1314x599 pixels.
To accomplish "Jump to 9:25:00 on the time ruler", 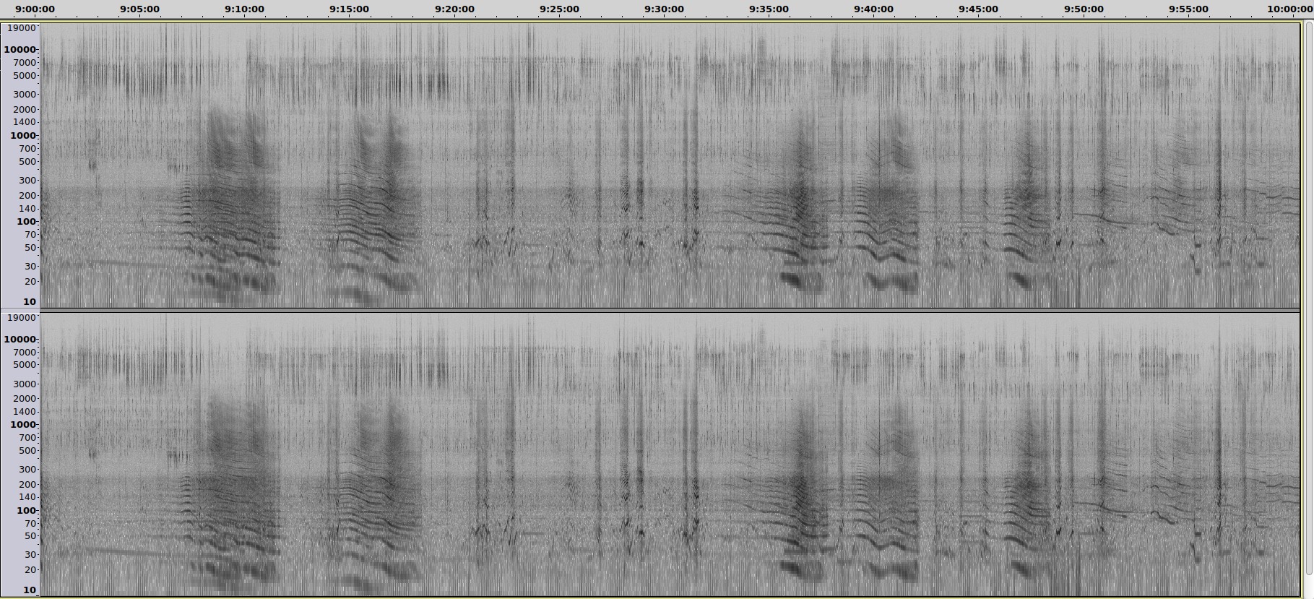I will (x=560, y=9).
